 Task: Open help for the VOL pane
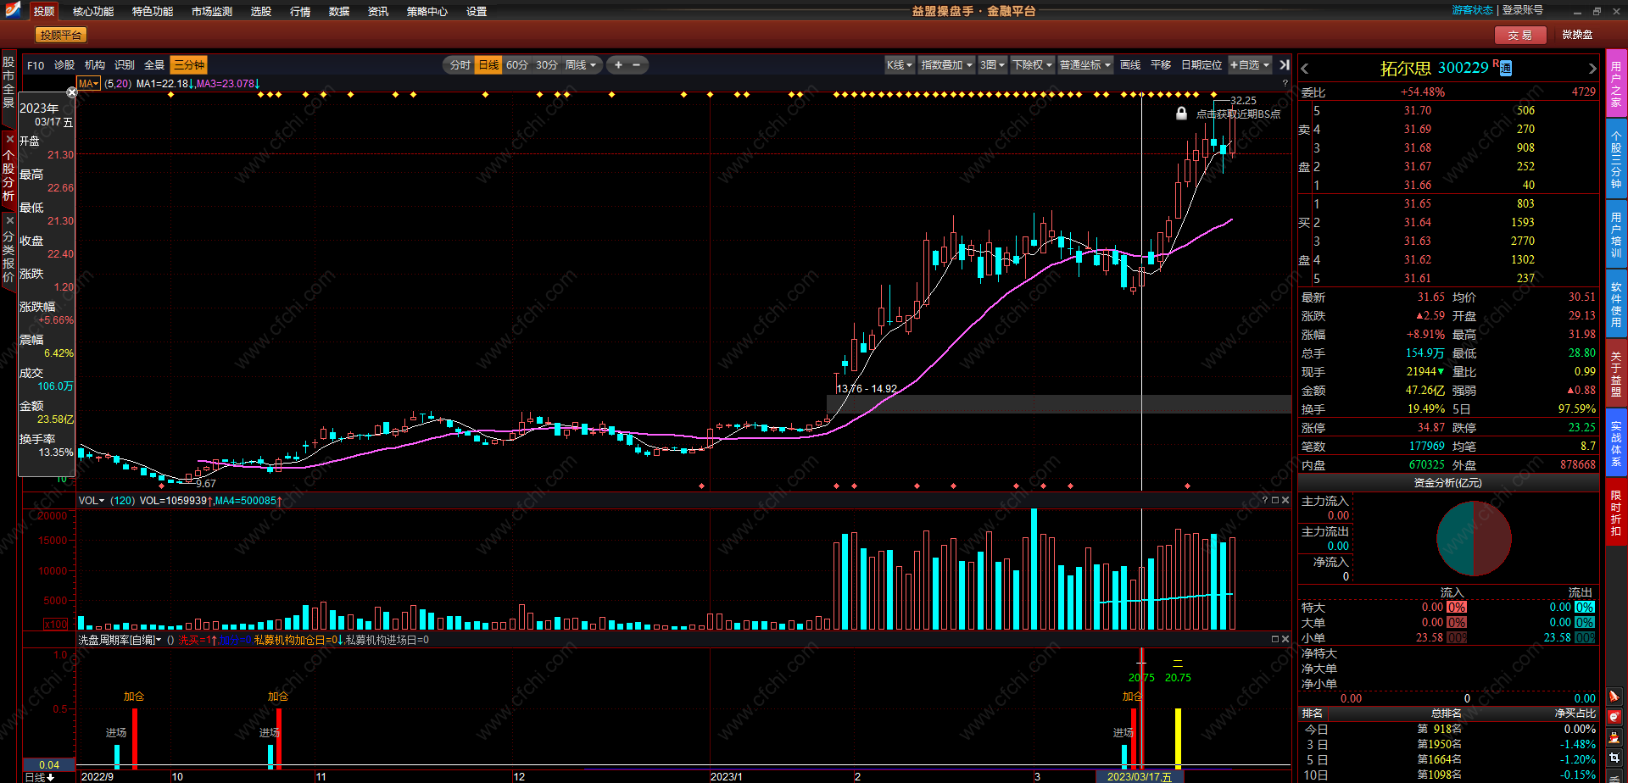[x=1265, y=500]
